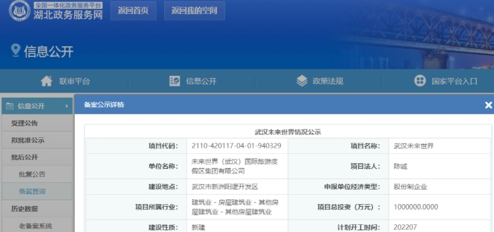Click the legal person value 陈诚
Viewport: 494px width, 232px height.
pyautogui.click(x=400, y=166)
